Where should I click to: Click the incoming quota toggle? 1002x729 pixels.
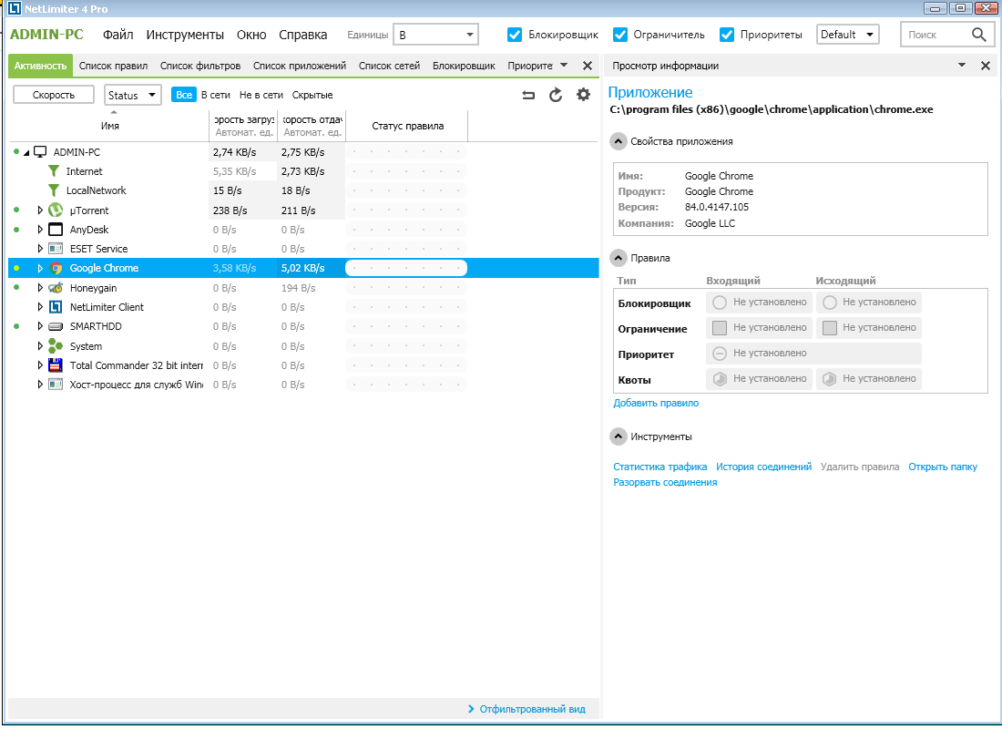point(720,379)
